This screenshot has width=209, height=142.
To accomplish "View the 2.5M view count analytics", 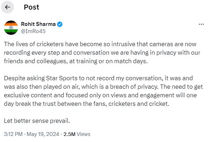I will point(70,134).
